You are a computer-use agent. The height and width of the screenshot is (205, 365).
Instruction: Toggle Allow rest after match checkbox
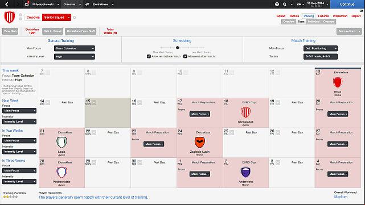point(185,56)
